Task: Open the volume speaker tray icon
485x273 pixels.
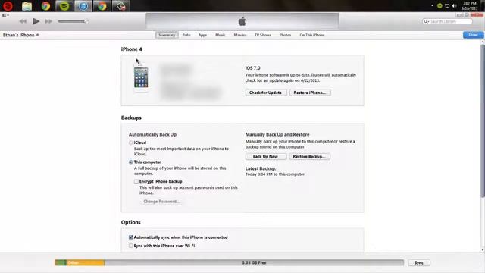Action: 455,6
